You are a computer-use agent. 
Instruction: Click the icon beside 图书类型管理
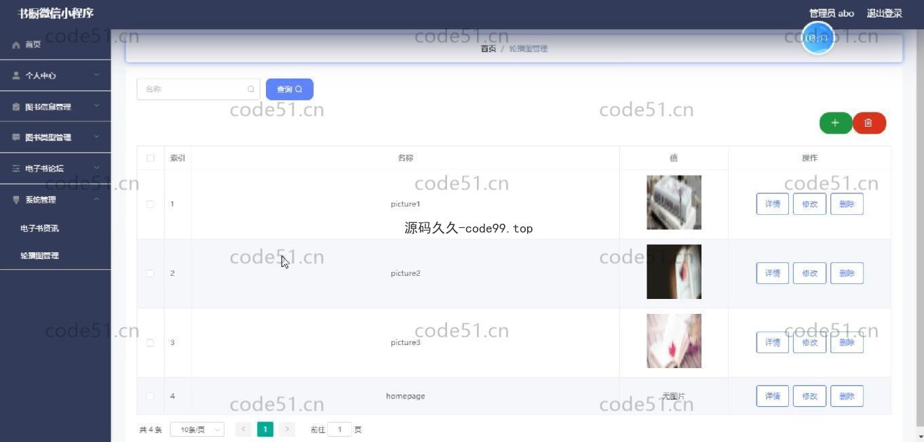click(x=16, y=137)
